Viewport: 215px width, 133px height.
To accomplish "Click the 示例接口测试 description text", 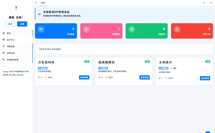I will [165, 72].
